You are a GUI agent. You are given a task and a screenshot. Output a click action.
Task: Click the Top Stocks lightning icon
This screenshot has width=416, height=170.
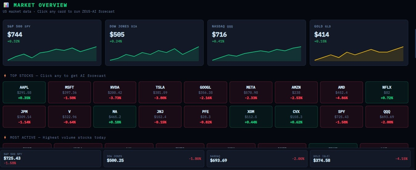point(5,76)
